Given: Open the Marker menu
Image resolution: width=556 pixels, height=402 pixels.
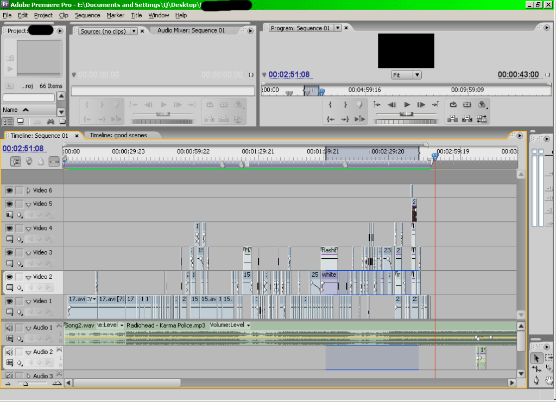Looking at the screenshot, I should tap(115, 15).
